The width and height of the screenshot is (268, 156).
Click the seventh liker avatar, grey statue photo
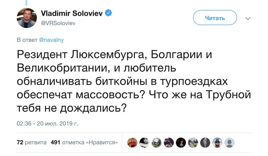coord(206,143)
